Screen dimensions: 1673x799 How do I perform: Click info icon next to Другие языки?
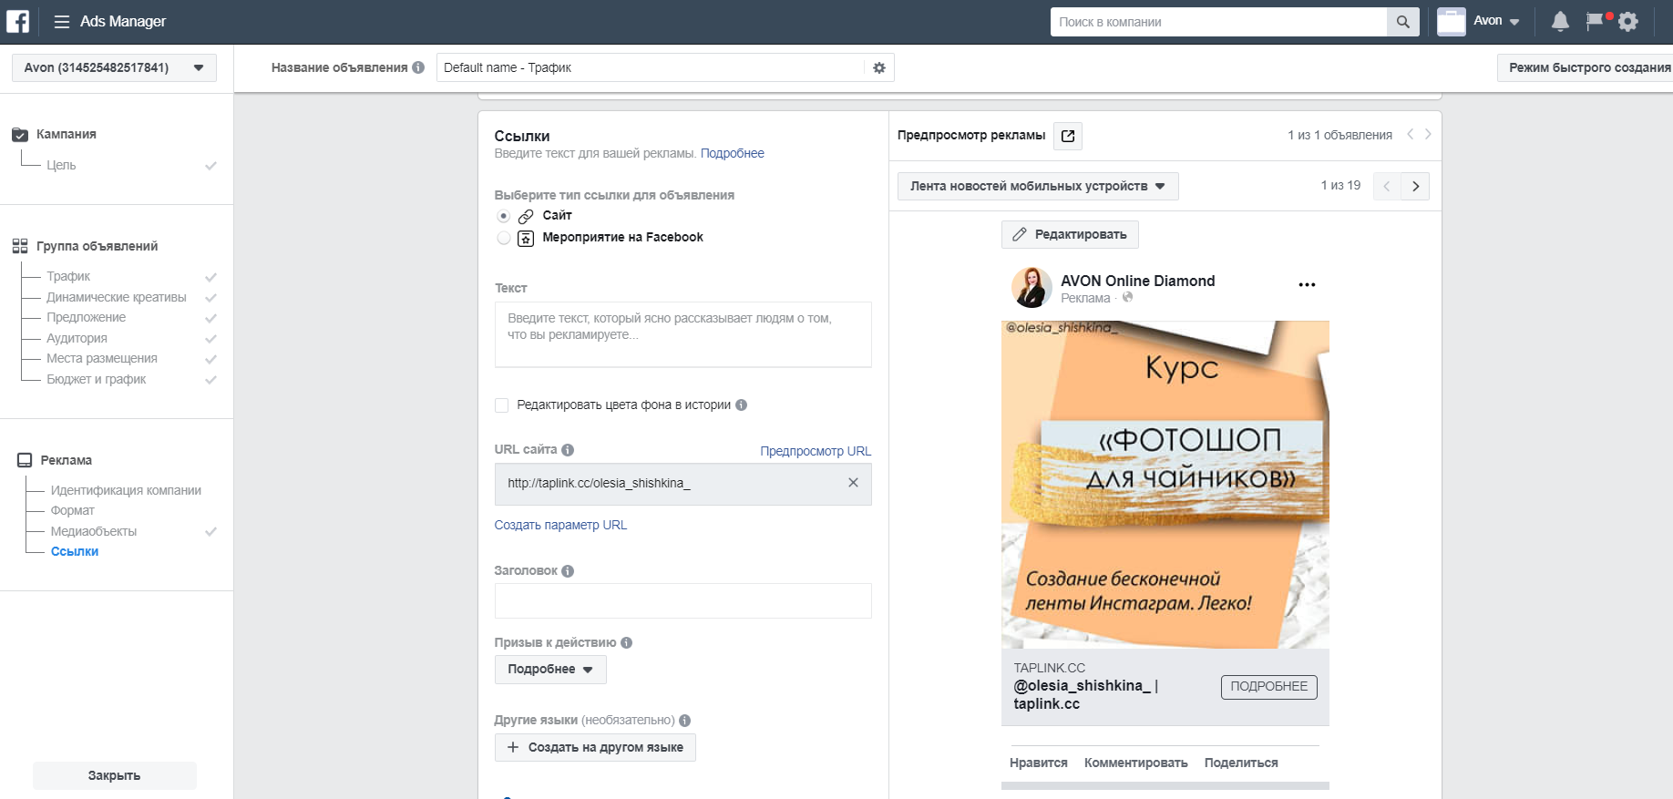684,721
